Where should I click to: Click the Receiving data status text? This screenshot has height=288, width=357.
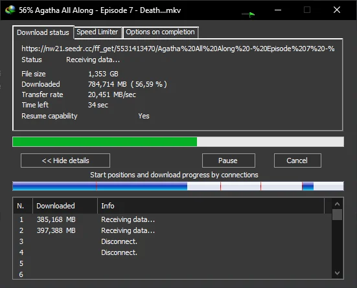[93, 60]
